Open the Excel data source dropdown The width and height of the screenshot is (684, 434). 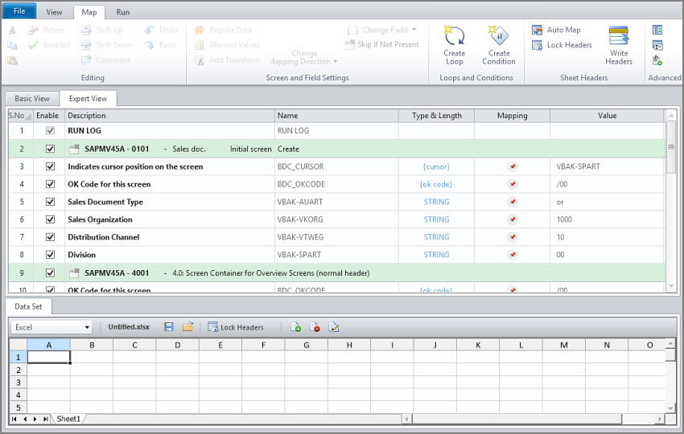(87, 328)
